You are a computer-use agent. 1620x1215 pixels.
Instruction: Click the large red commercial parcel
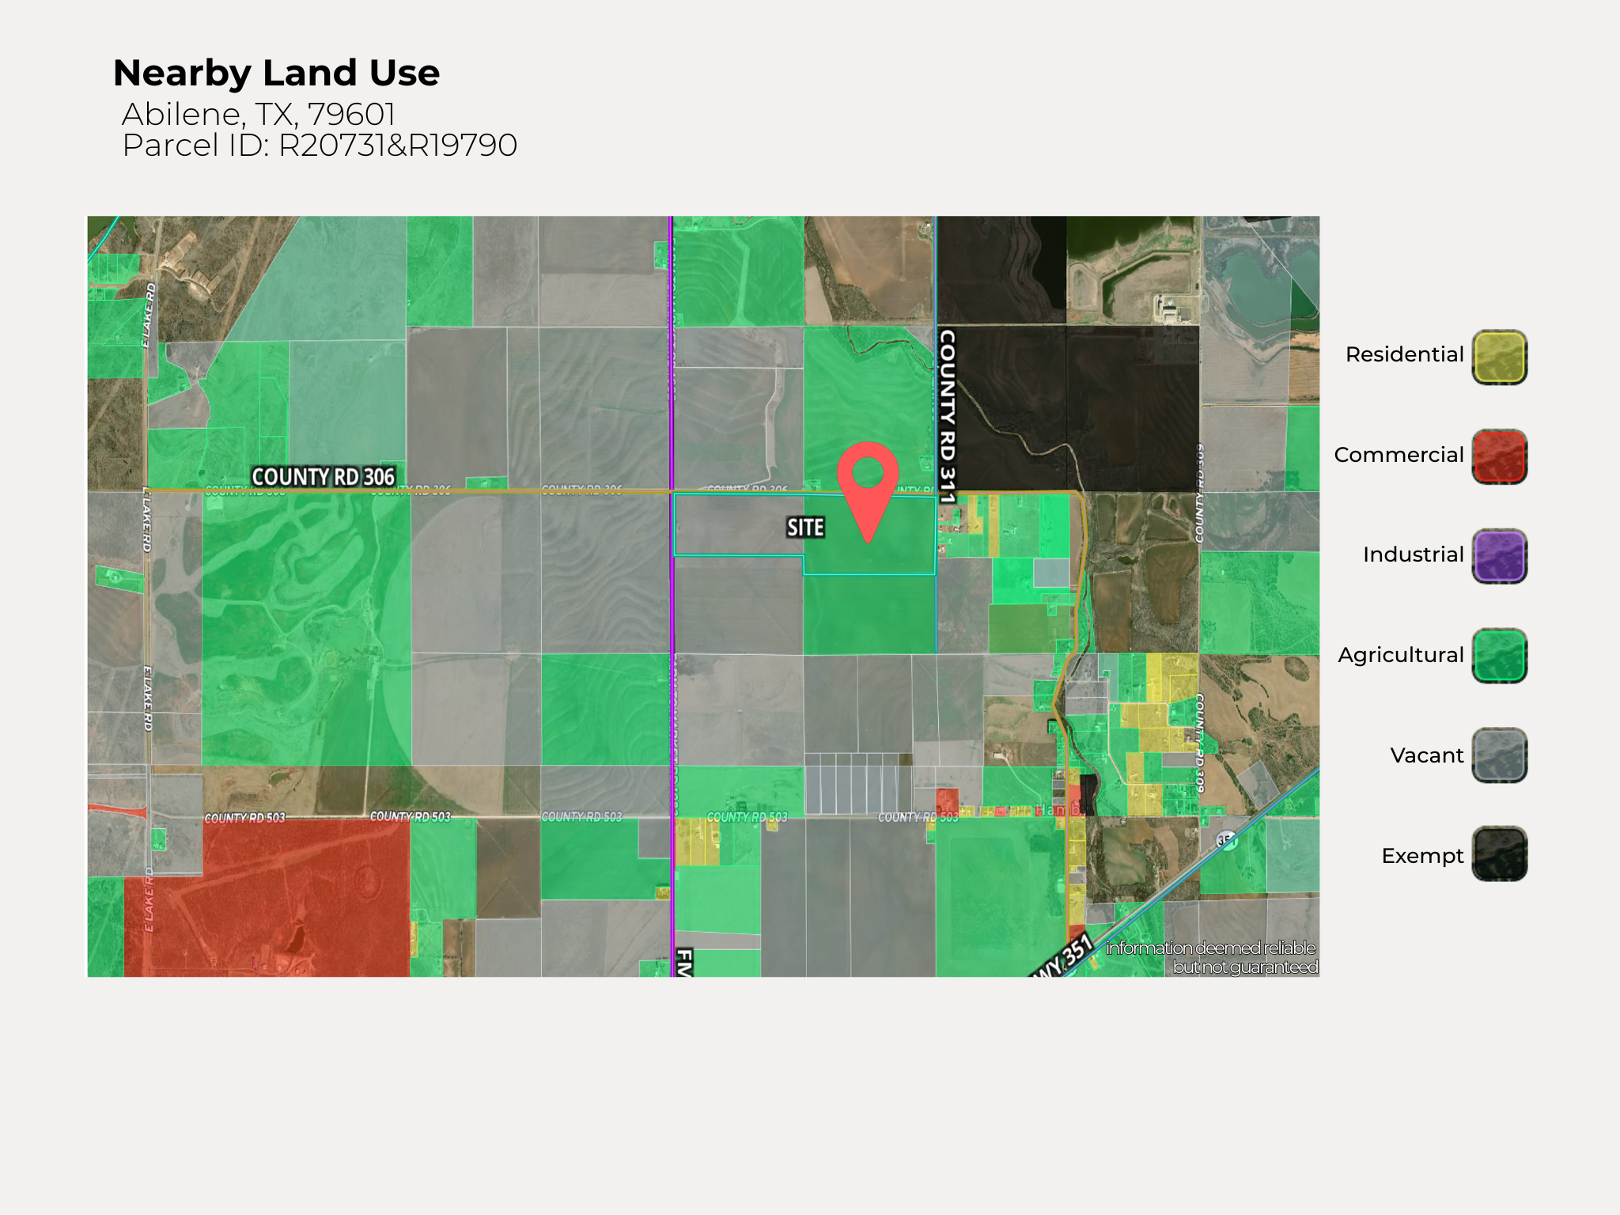267,898
